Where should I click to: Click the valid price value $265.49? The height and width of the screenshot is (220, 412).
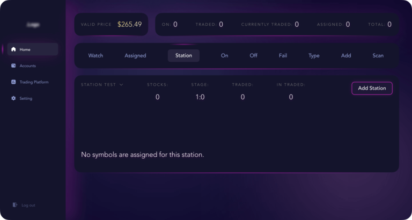coord(129,24)
